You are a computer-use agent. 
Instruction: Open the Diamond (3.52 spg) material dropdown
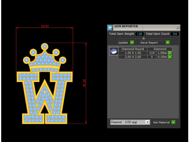(x=147, y=122)
